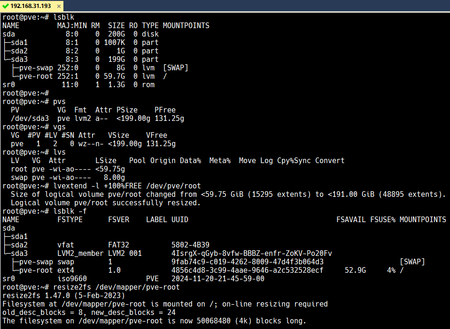Click the '1007K' size value for sda1
450x329 pixels.
coord(114,43)
